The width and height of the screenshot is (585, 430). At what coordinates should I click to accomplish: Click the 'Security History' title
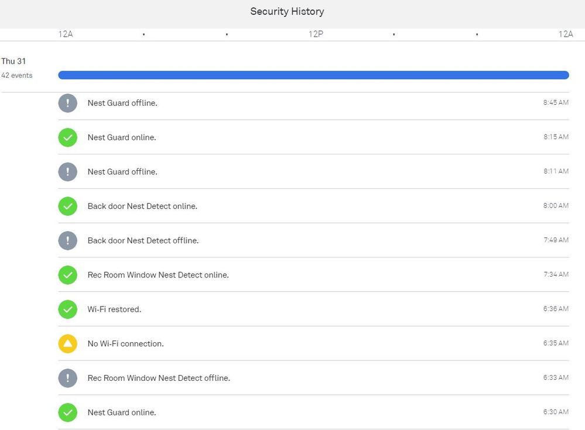287,12
